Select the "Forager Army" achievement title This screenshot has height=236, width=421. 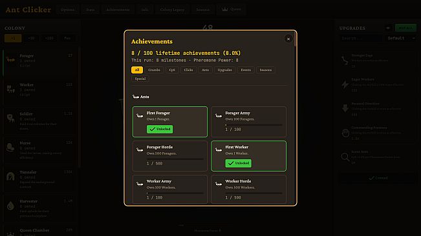(237, 113)
